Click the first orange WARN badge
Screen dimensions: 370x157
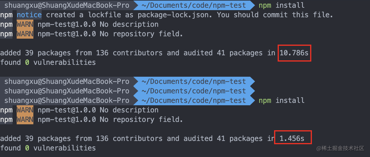[x=25, y=24]
